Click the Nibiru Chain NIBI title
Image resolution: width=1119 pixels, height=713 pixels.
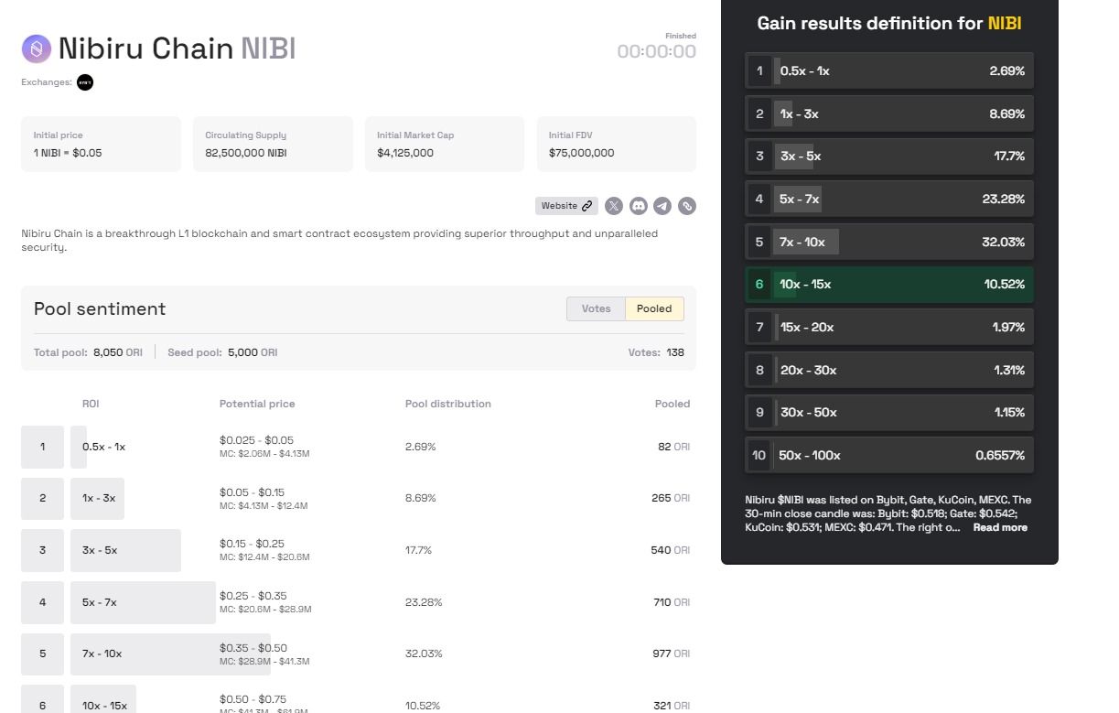[x=177, y=49]
